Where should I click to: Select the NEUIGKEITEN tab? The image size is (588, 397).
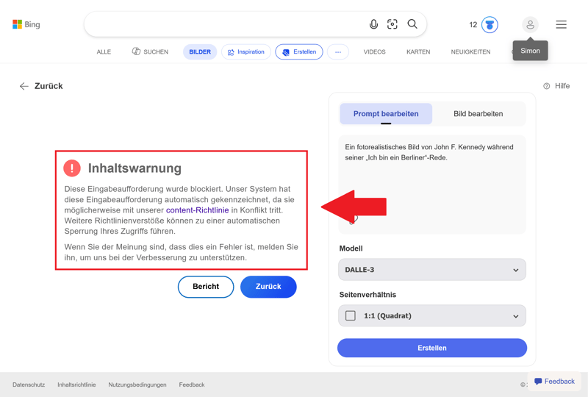point(470,51)
